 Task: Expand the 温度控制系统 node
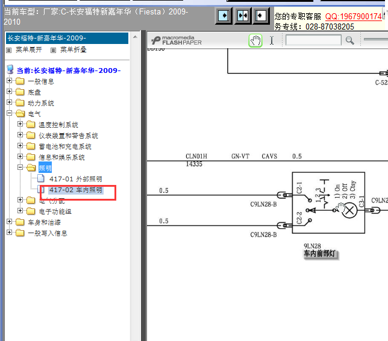point(20,124)
